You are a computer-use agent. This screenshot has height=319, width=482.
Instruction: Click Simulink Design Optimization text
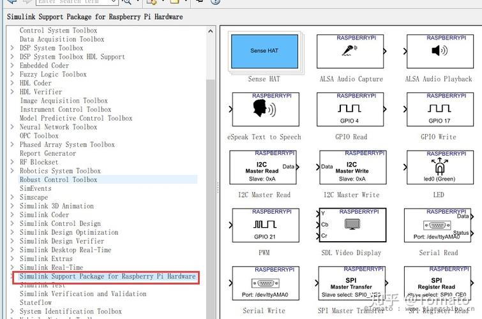[69, 232]
